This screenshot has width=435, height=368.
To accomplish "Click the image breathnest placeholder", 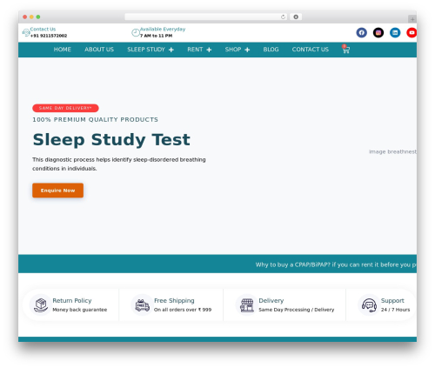I will pyautogui.click(x=392, y=151).
